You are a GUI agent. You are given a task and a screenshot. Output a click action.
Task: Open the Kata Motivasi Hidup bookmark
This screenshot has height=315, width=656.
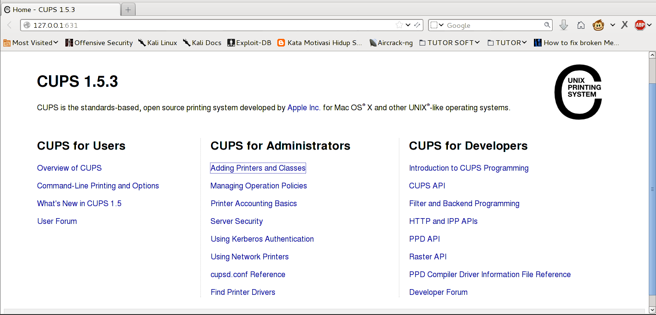coord(320,43)
